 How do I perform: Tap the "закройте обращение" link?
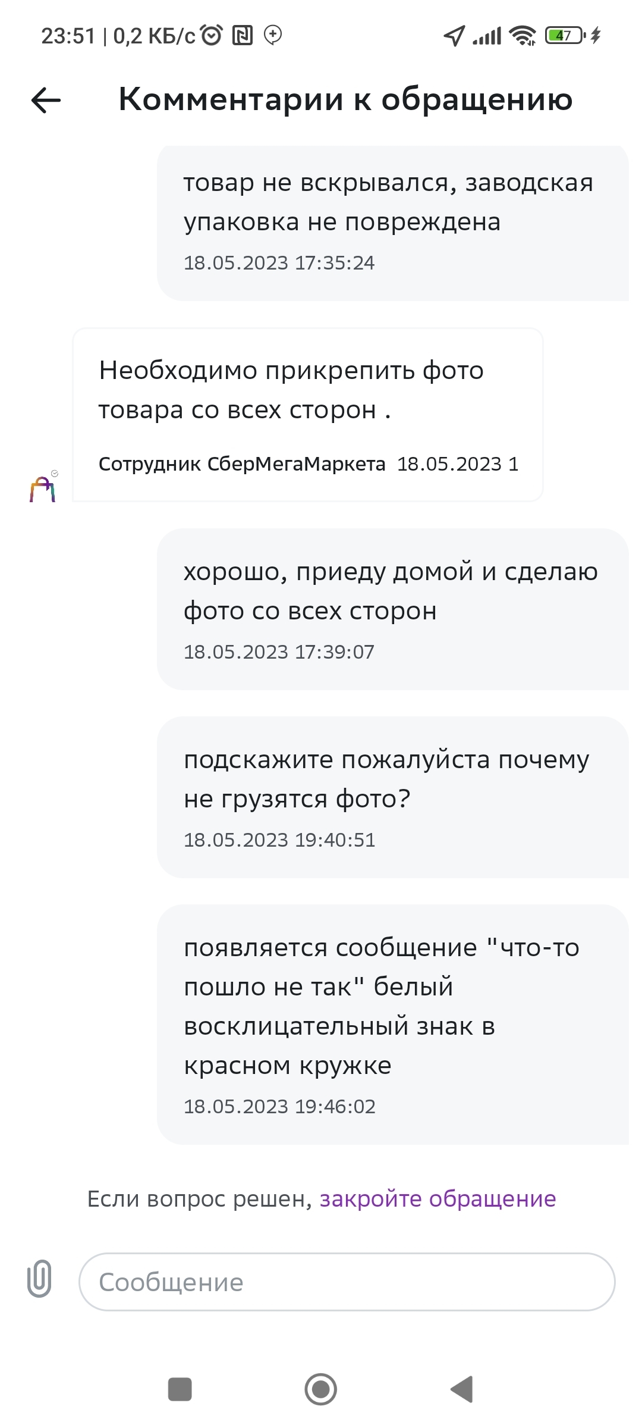click(x=438, y=1199)
